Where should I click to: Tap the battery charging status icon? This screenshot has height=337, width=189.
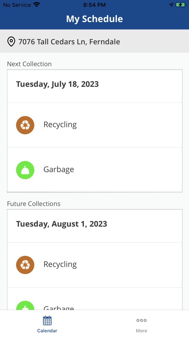click(181, 5)
